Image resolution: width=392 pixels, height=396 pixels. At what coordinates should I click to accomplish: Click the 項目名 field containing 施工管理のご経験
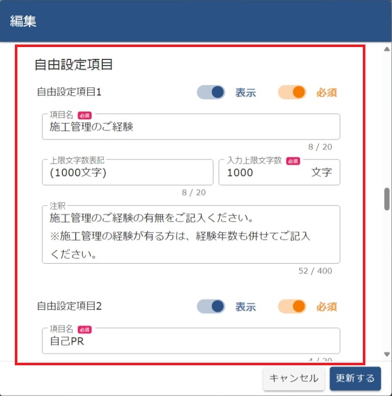(191, 127)
